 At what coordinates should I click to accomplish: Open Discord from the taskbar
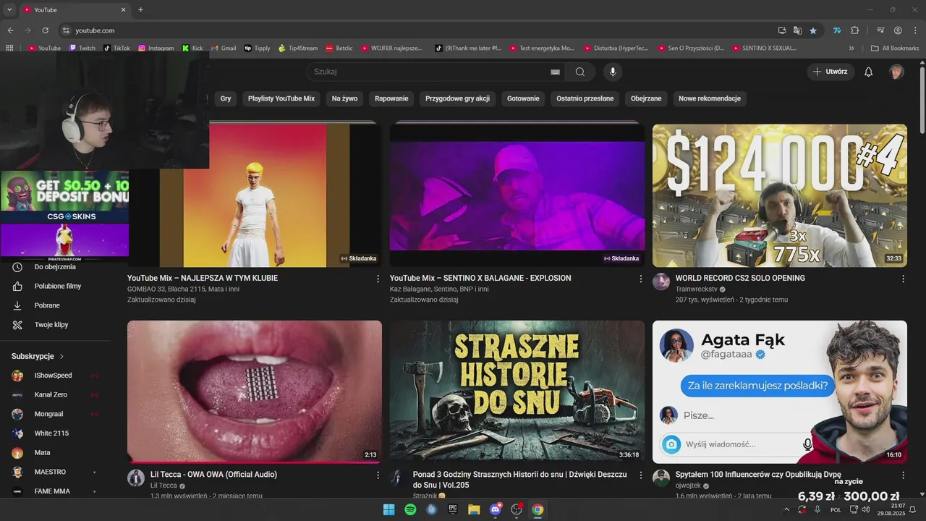click(496, 509)
